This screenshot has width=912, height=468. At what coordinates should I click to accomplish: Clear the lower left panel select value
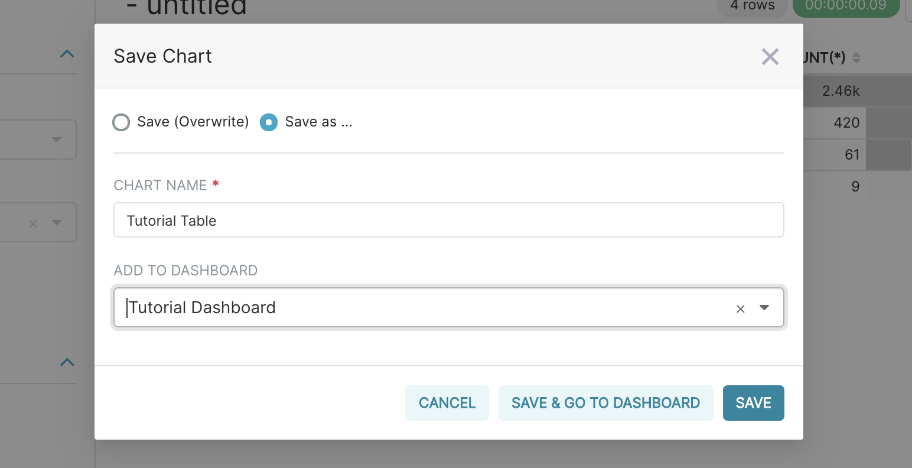pyautogui.click(x=33, y=223)
